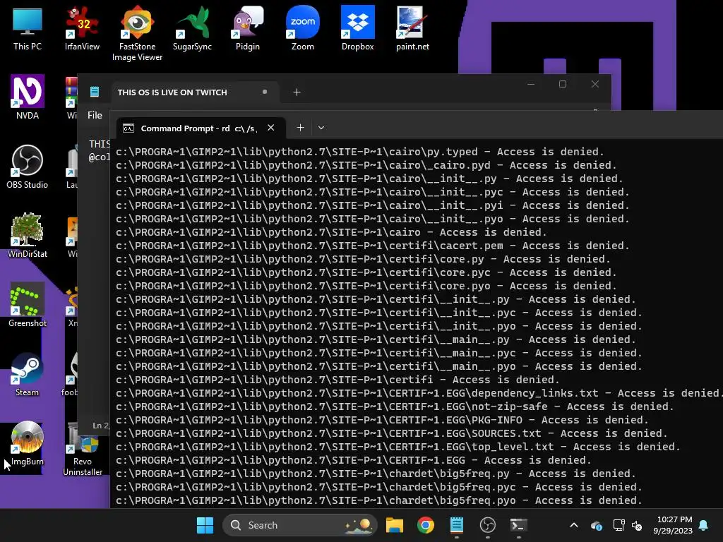The height and width of the screenshot is (542, 723).
Task: Select THIS OS IS LIVE ON TWITCH tab
Action: coord(193,92)
